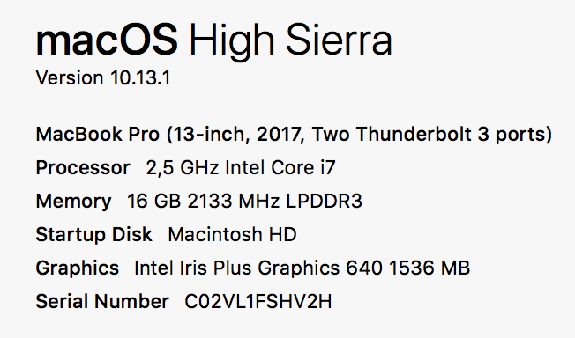
Task: Select the Intel Iris Plus Graphics 640 text
Action: (x=258, y=268)
